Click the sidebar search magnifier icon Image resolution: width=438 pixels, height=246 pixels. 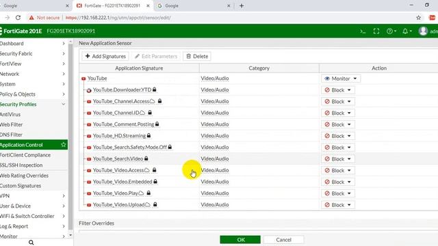point(31,243)
